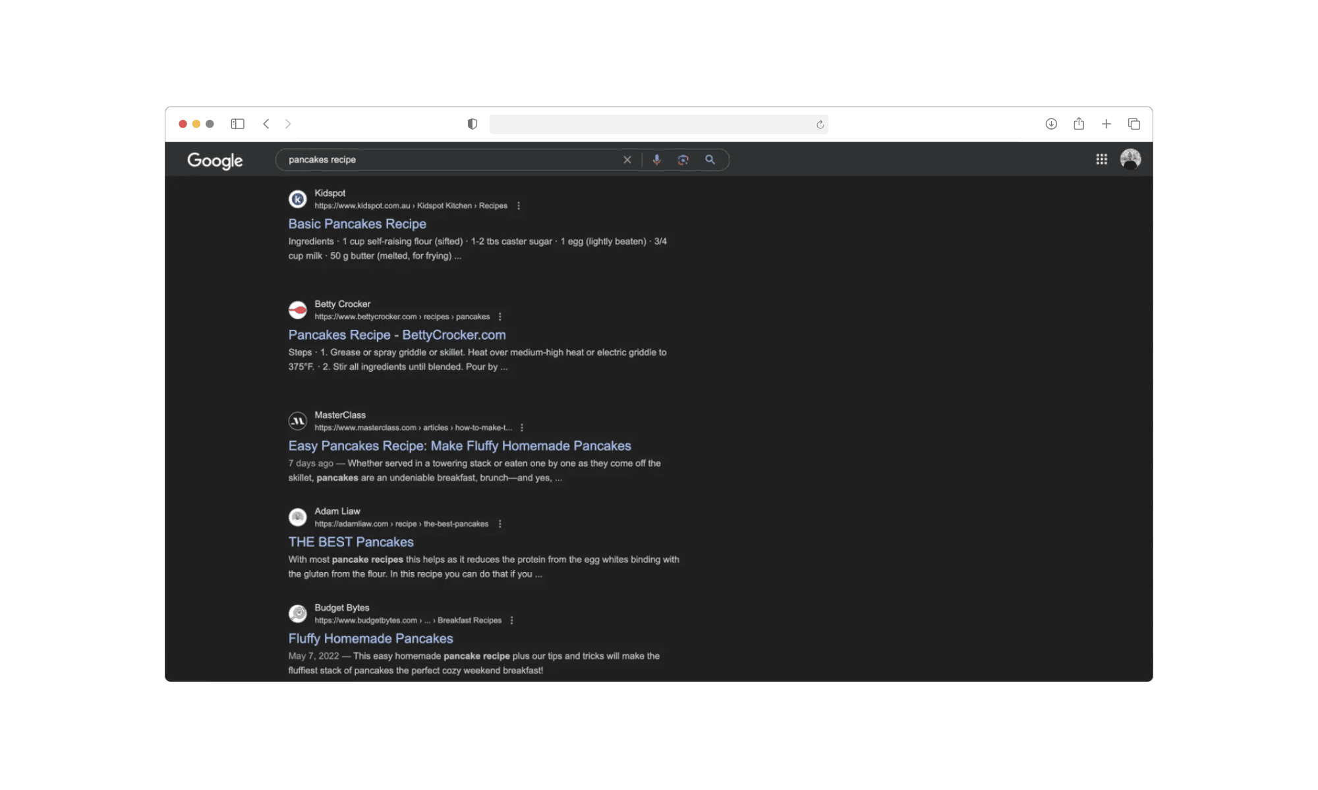Screen dimensions: 1318x790
Task: Click the Kidspot site name
Action: coord(329,193)
